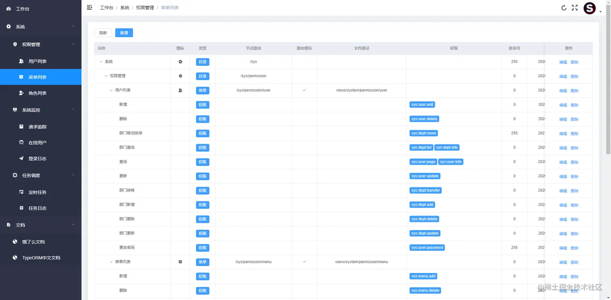Toggle fullscreen mode icon
This screenshot has height=300, width=611.
tap(575, 8)
